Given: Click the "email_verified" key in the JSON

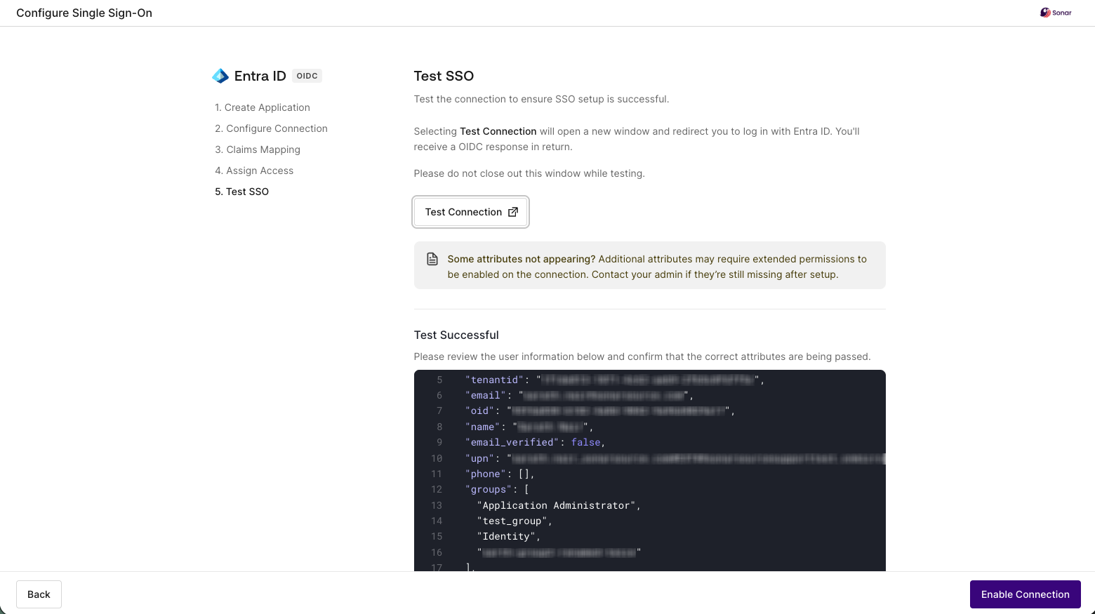Looking at the screenshot, I should 512,442.
